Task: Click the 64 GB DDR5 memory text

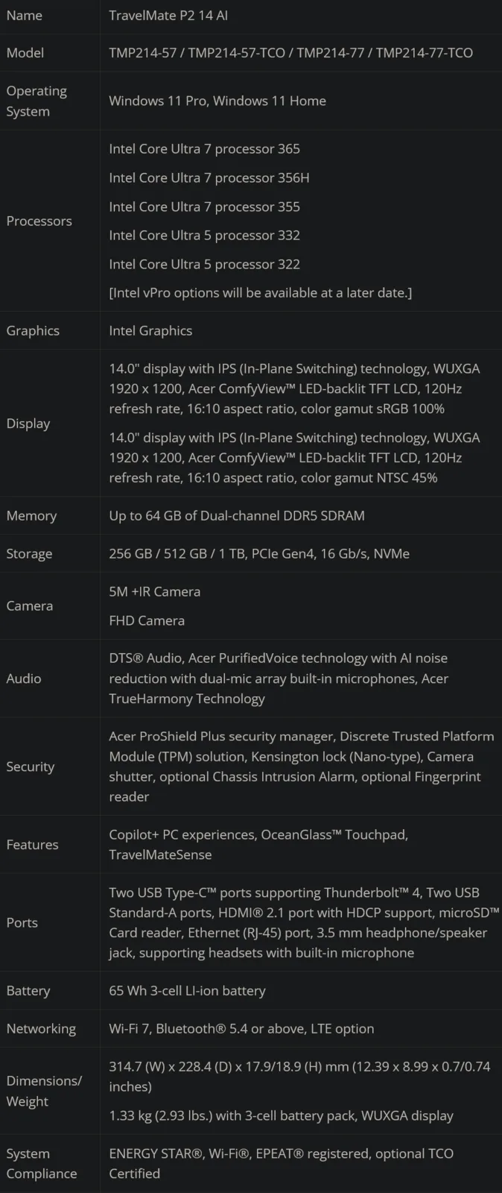Action: (x=236, y=515)
